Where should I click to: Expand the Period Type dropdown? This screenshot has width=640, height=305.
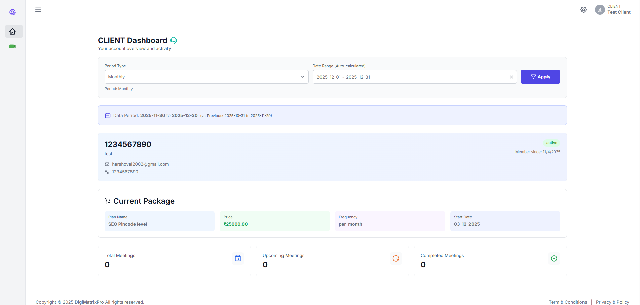tap(206, 77)
